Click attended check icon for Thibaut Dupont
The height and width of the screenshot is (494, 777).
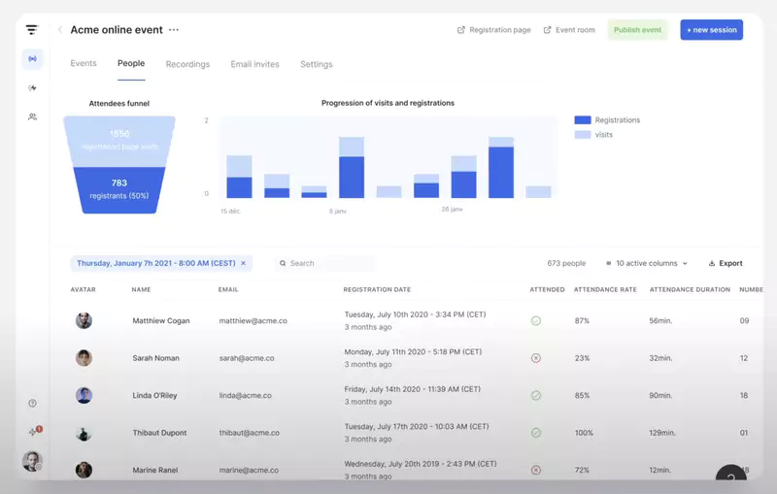536,433
